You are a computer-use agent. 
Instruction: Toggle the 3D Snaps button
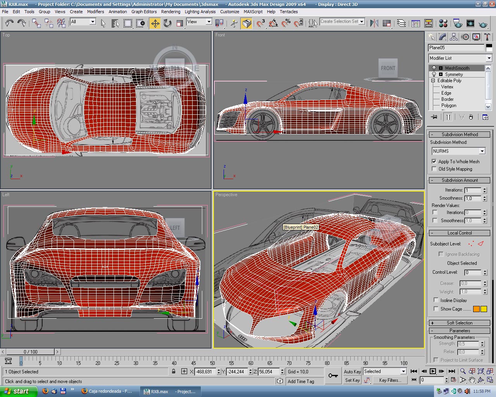pyautogui.click(x=261, y=24)
